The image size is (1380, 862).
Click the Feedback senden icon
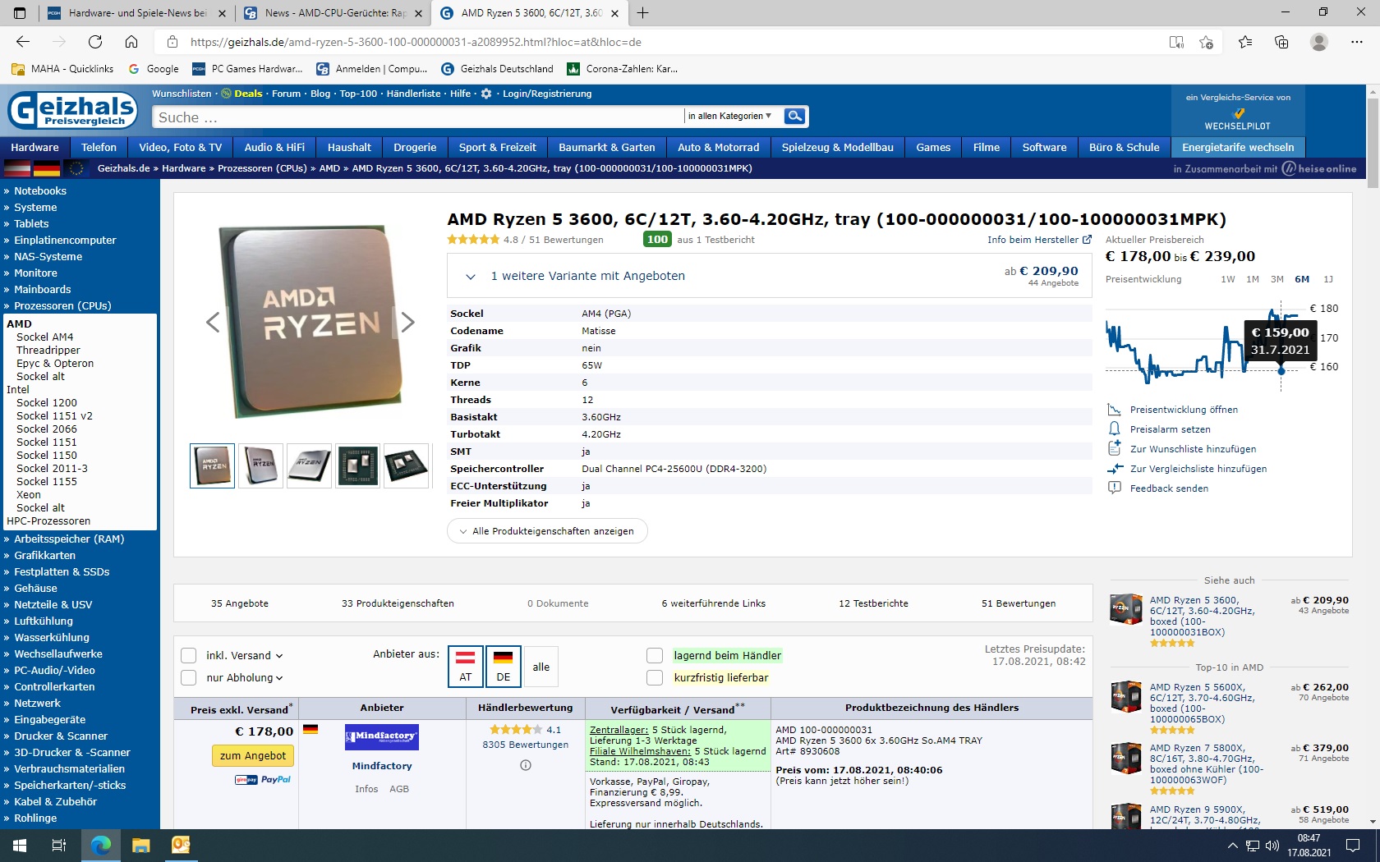[x=1114, y=488]
